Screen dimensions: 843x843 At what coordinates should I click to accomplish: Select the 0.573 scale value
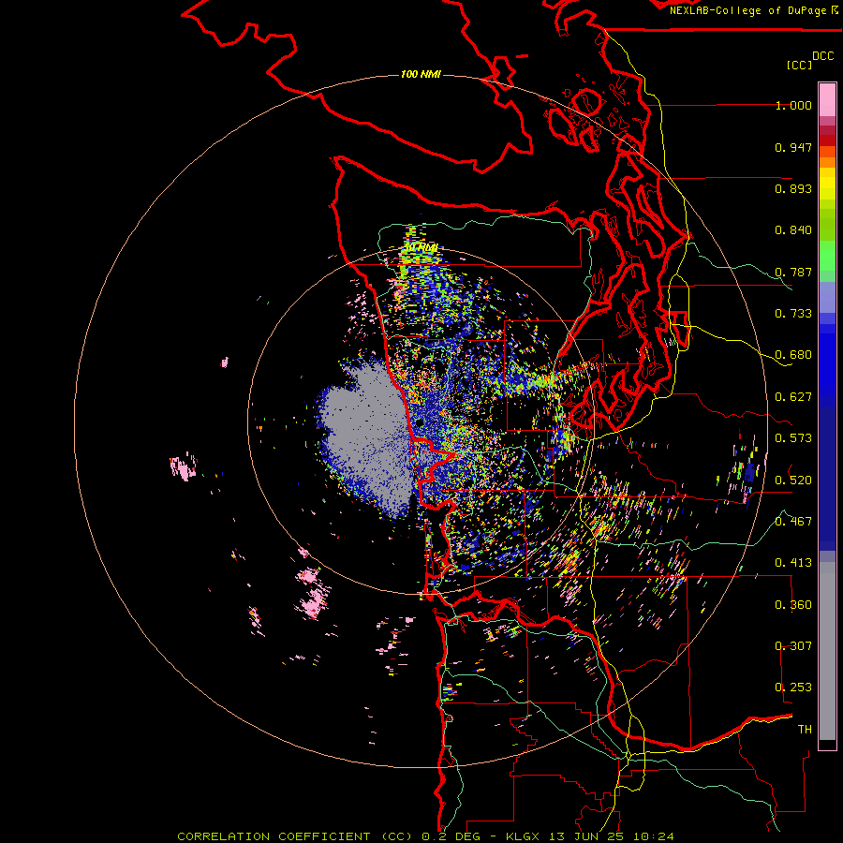(793, 438)
